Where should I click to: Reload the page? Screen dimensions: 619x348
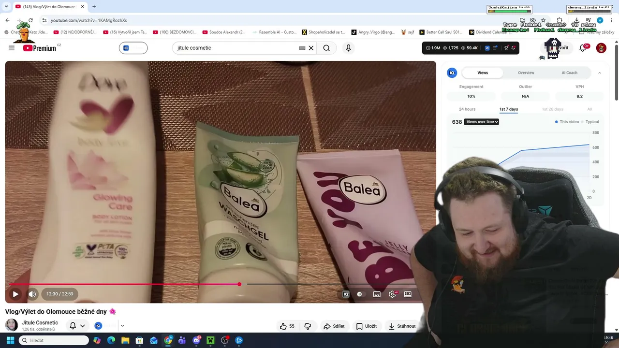pyautogui.click(x=30, y=20)
